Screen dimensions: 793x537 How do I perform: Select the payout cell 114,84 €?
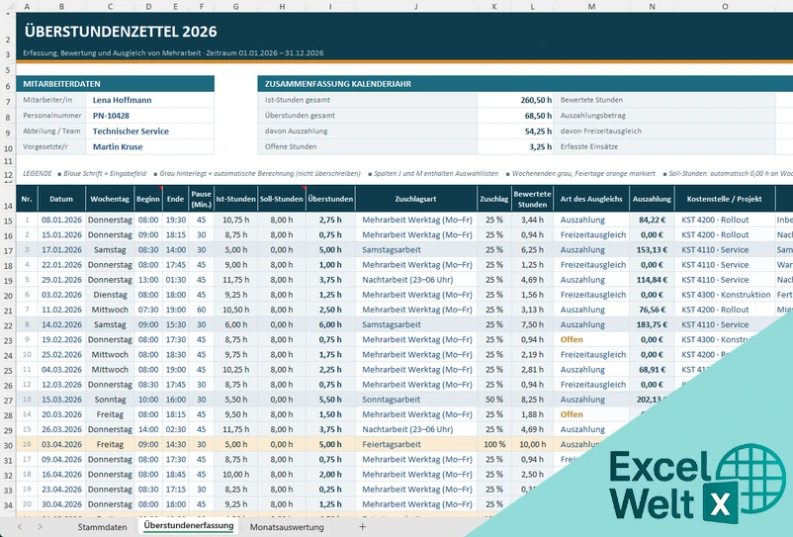point(652,280)
